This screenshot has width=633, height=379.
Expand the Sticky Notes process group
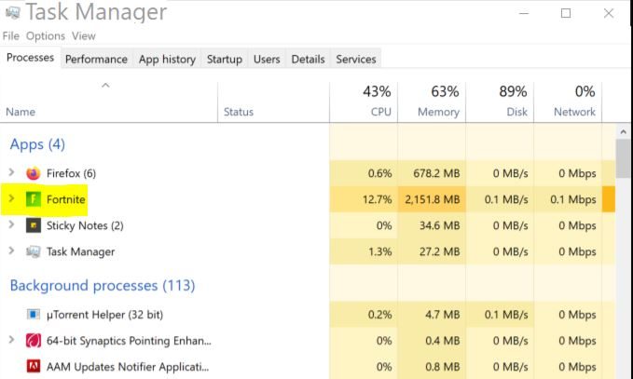pyautogui.click(x=12, y=224)
